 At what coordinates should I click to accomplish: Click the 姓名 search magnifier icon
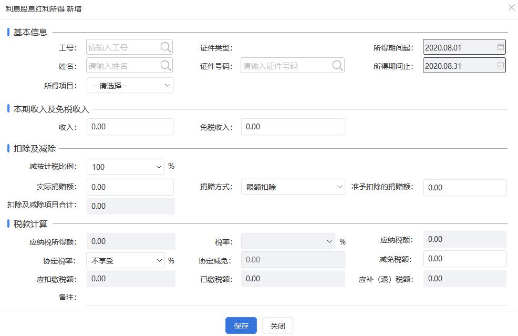[165, 66]
